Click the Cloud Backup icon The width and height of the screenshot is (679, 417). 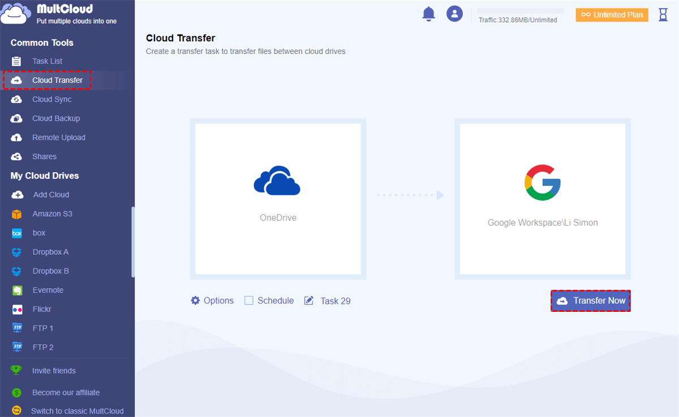[17, 119]
